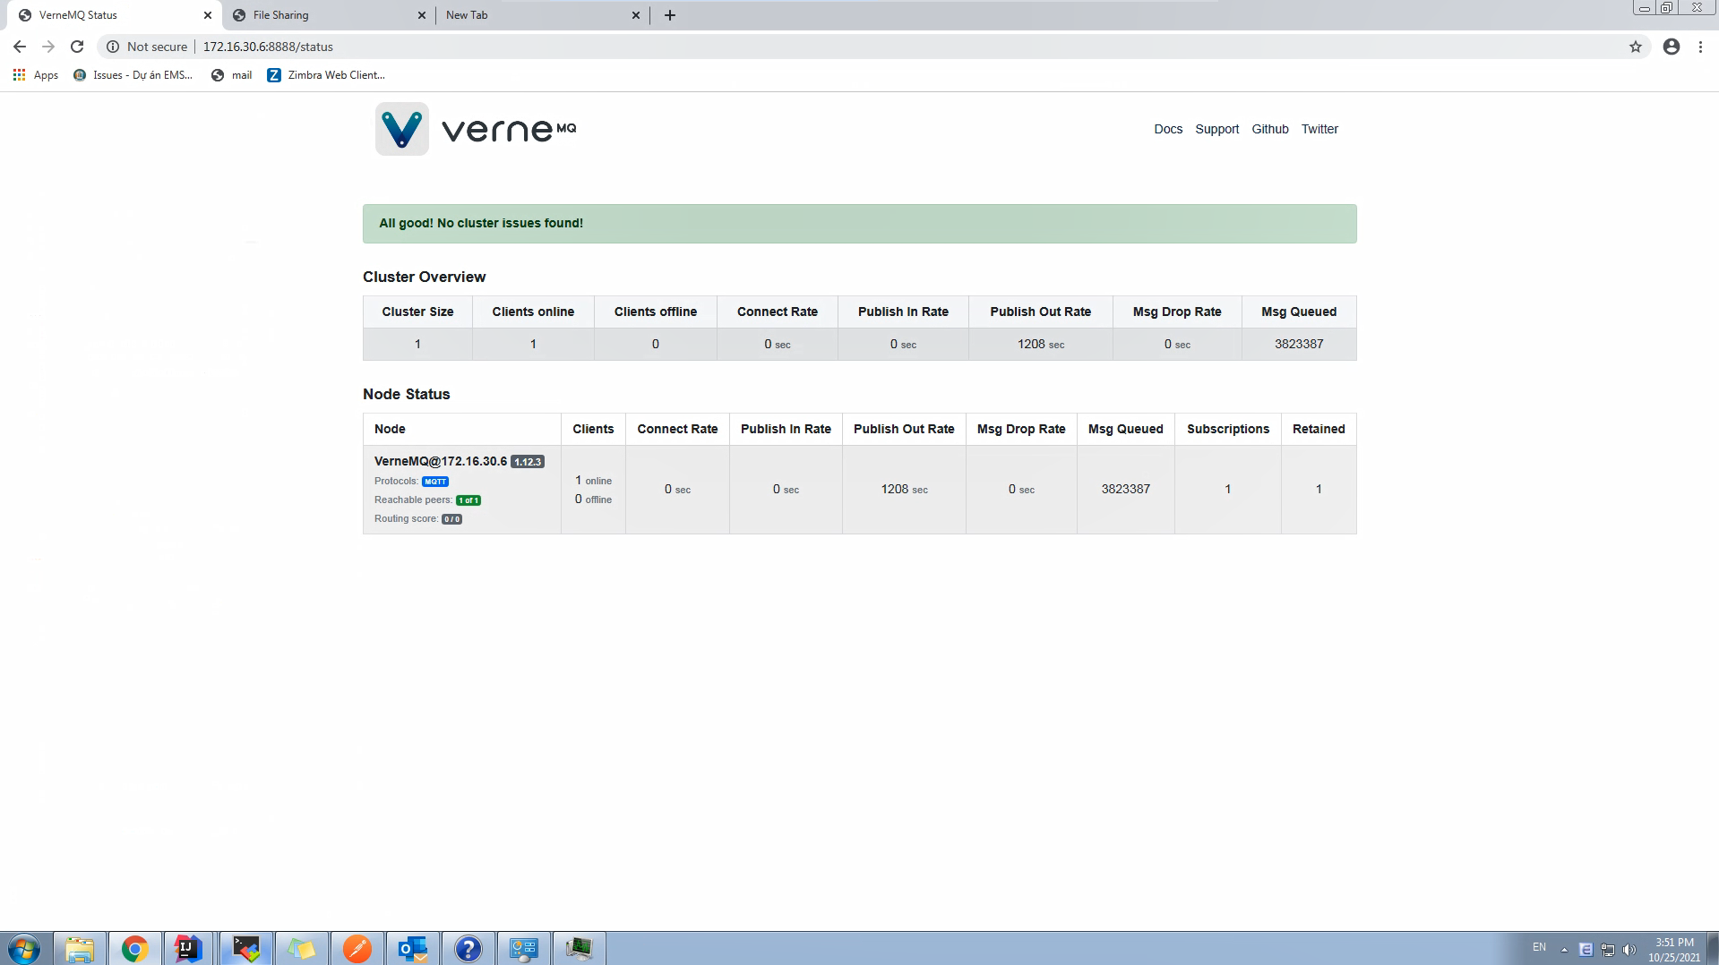Show hidden icons in the system tray

click(1564, 948)
